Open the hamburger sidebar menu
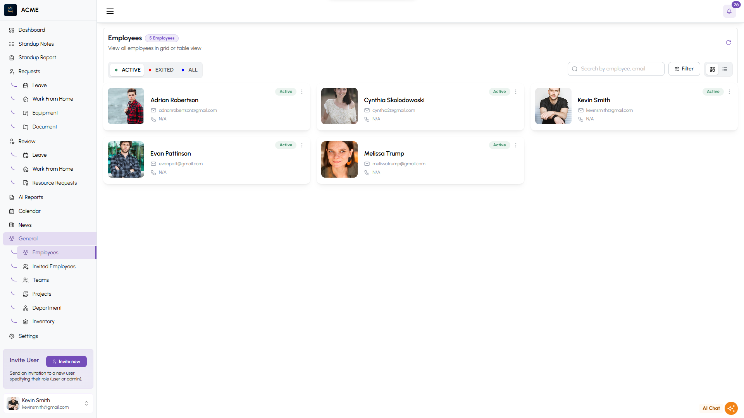Viewport: 744px width, 418px height. click(x=110, y=11)
